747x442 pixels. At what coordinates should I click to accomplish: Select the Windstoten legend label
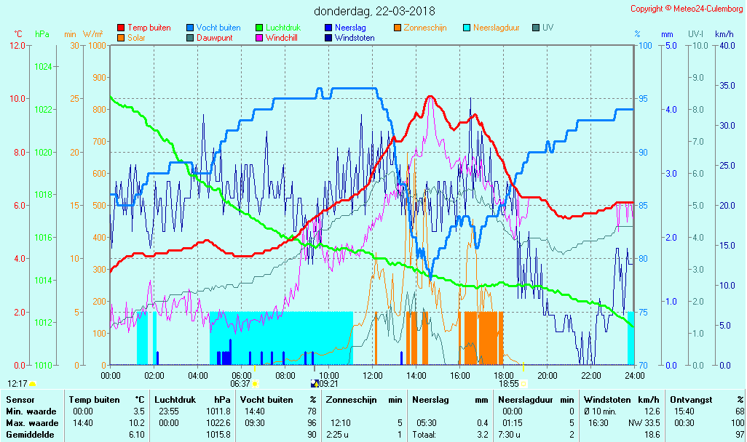pyautogui.click(x=355, y=38)
